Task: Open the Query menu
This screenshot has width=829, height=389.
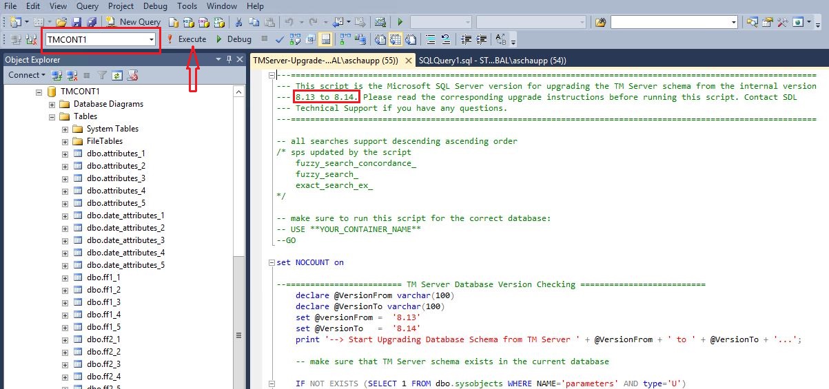Action: click(88, 6)
